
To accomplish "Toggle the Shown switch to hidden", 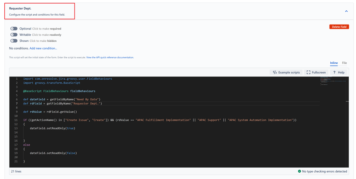I will point(14,41).
